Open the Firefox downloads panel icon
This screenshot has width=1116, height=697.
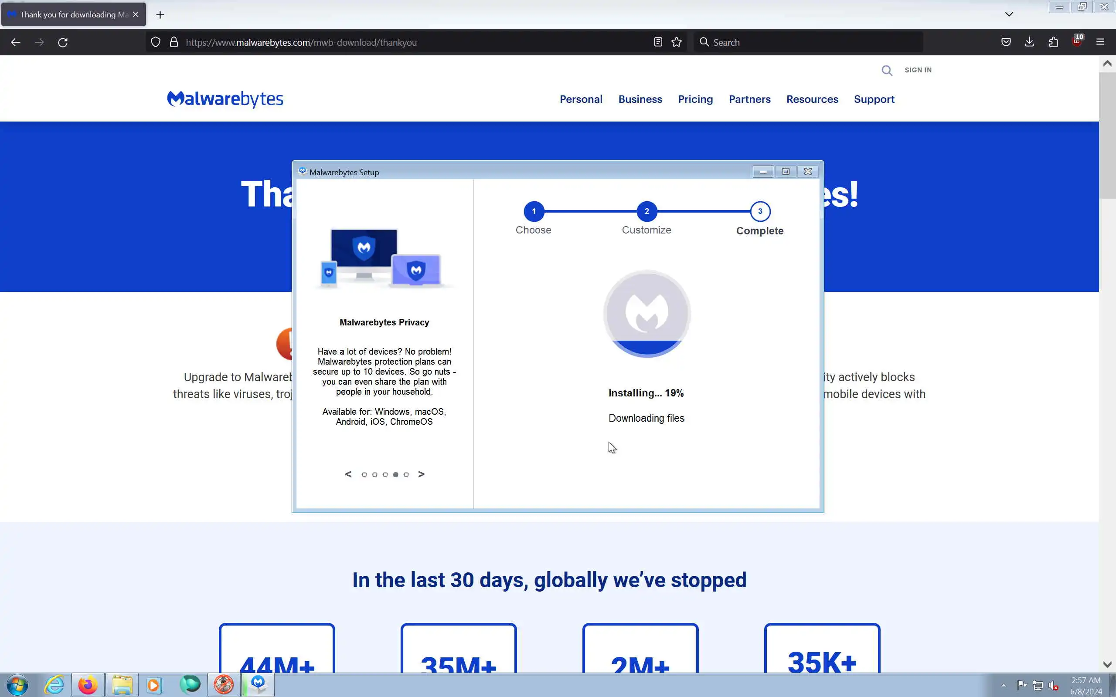point(1029,42)
